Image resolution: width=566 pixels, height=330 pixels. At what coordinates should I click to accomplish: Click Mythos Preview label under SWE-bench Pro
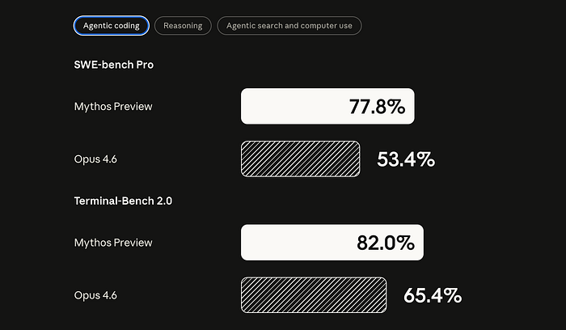pos(113,107)
